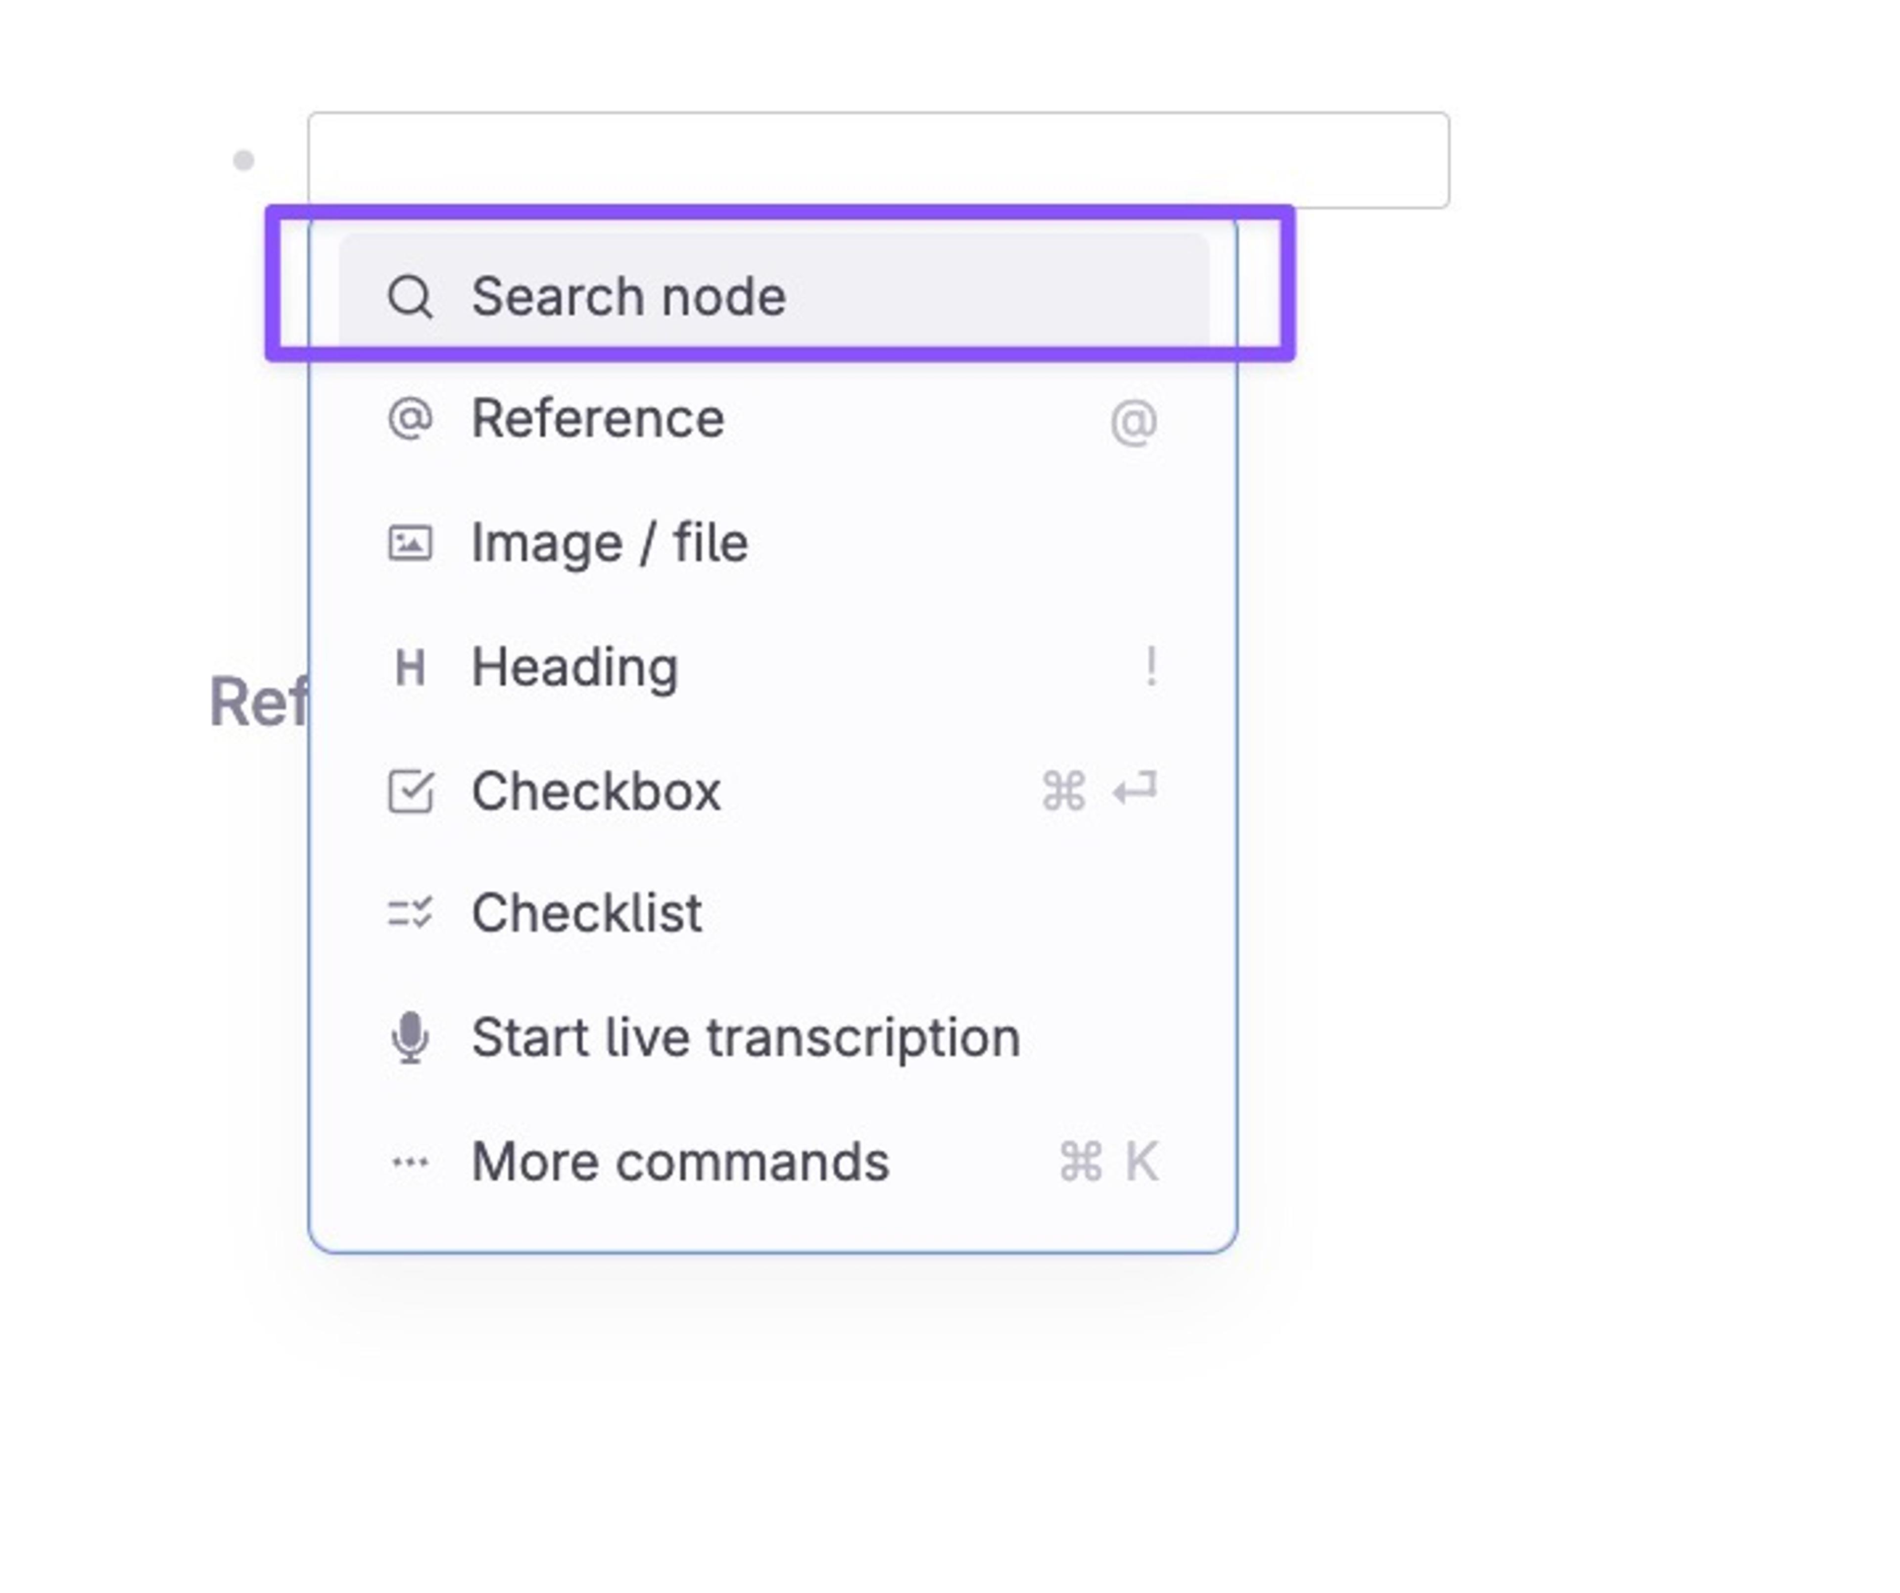Image resolution: width=1900 pixels, height=1593 pixels.
Task: Click the @ shortcut hint beside Reference
Action: 1134,422
